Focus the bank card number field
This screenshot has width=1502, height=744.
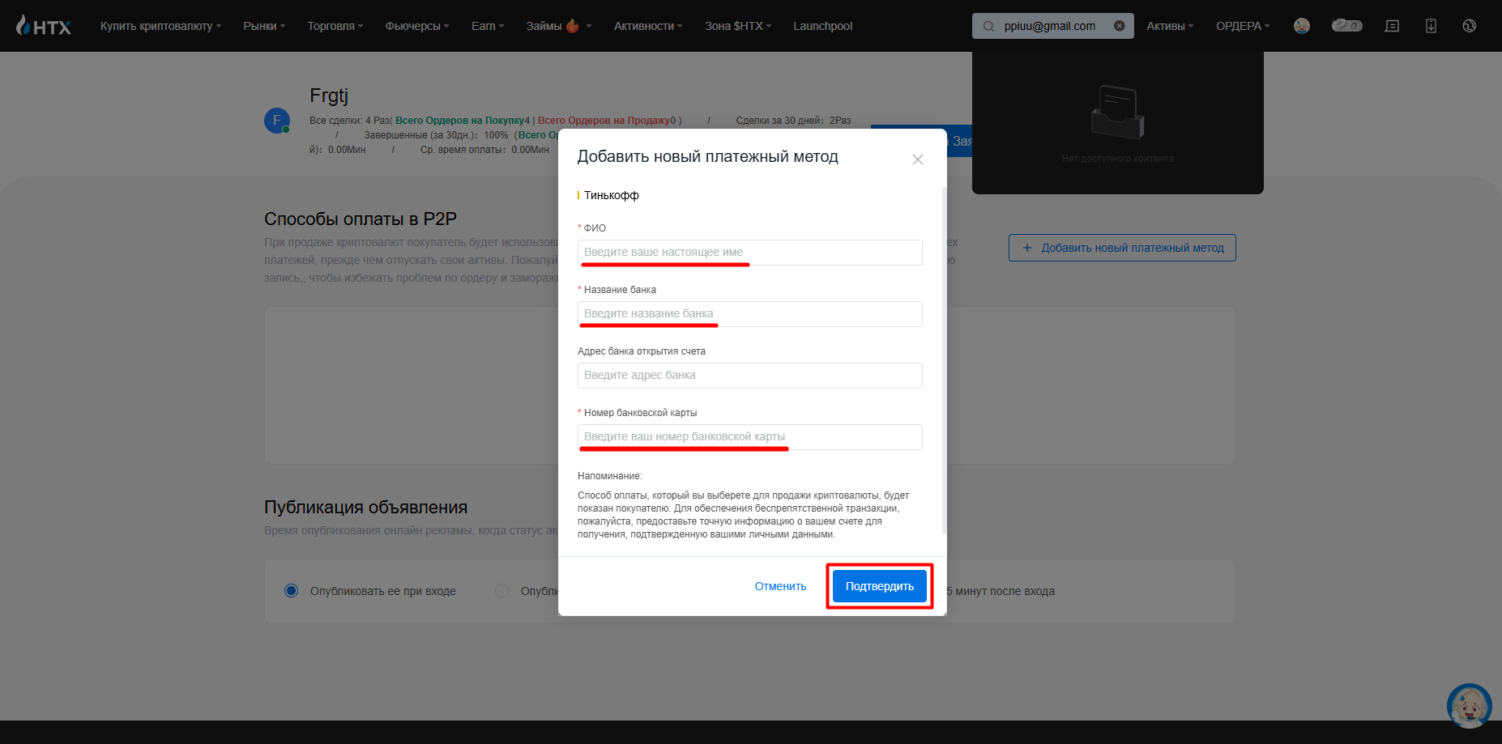pos(750,437)
